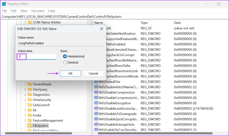Maximize the Registry Editor window
Screen dimensions: 229x136
pyautogui.click(x=219, y=4)
